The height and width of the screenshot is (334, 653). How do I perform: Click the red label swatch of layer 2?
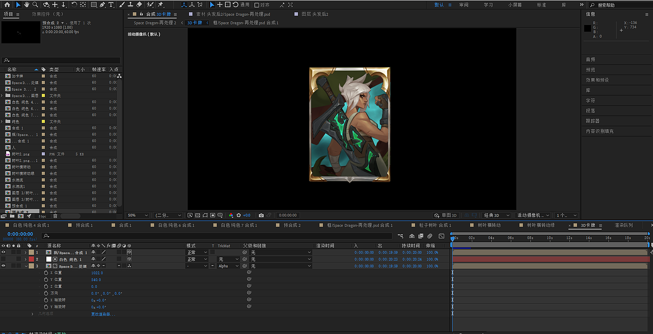(31, 259)
